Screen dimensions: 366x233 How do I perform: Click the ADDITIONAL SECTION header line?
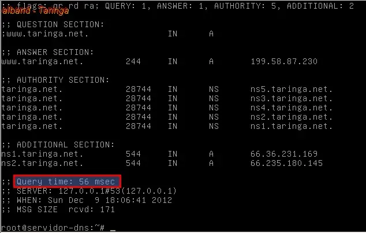tap(58, 145)
